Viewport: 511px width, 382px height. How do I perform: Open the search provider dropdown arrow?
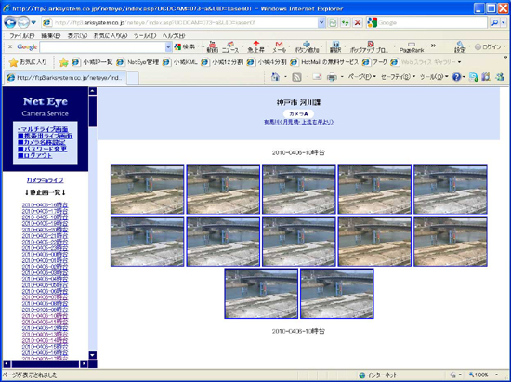tap(504, 22)
